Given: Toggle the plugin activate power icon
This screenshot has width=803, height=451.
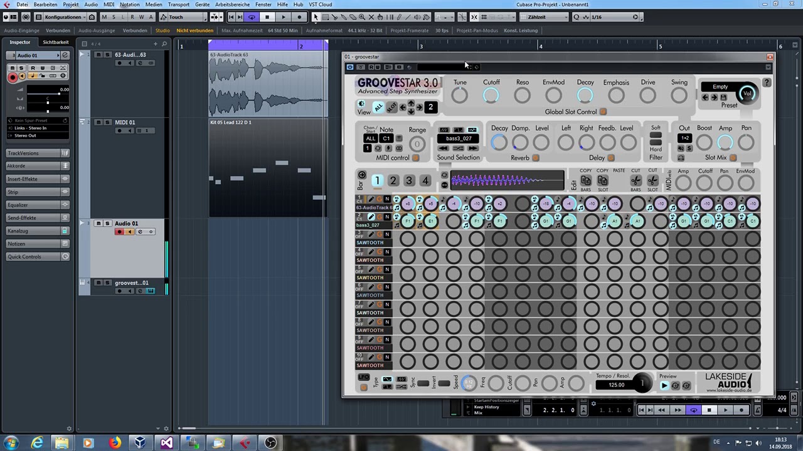Looking at the screenshot, I should (350, 67).
